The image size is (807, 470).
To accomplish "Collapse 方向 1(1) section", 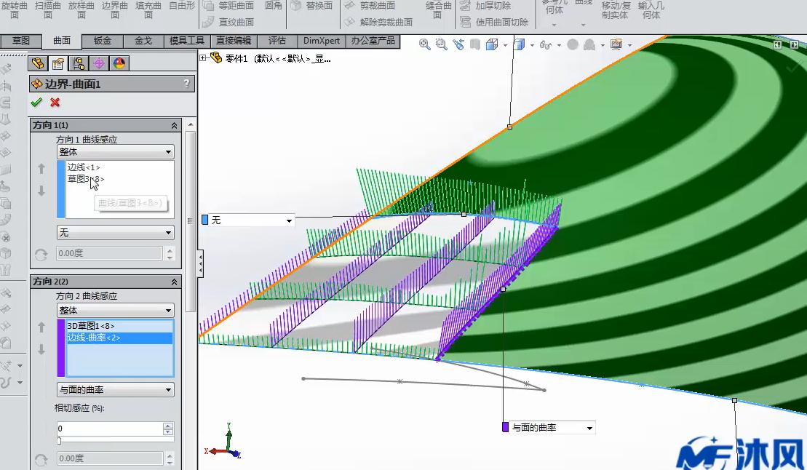I will click(x=174, y=125).
